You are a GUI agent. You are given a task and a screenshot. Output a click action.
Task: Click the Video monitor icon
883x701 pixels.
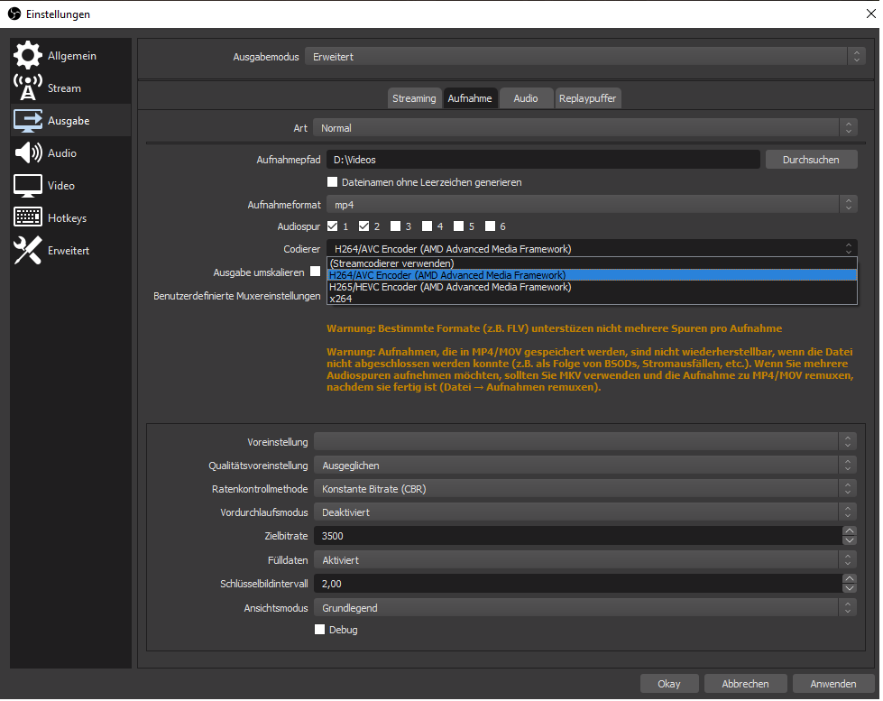point(28,185)
